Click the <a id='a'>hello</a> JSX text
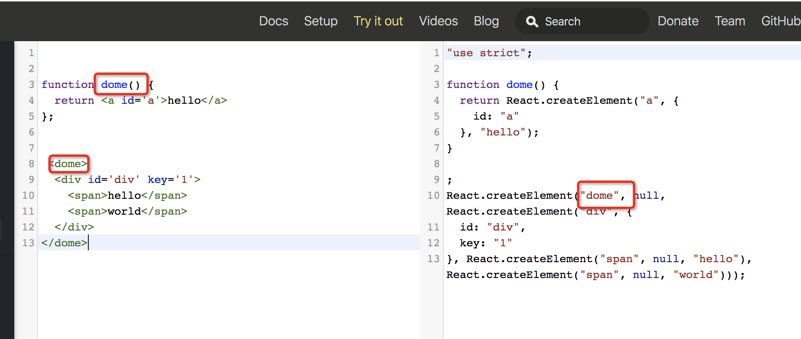Viewport: 801px width, 339px height. point(164,101)
